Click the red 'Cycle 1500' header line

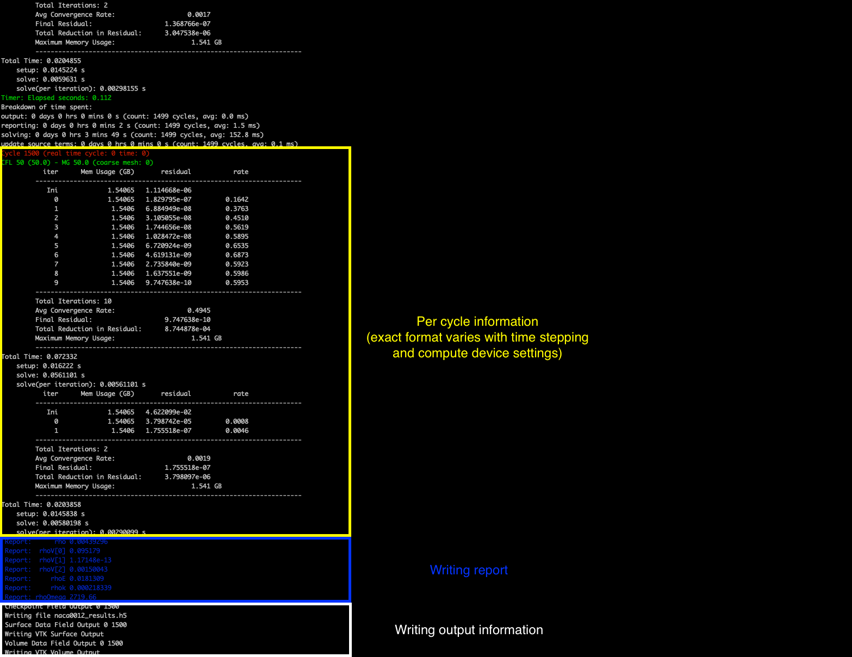pyautogui.click(x=76, y=153)
